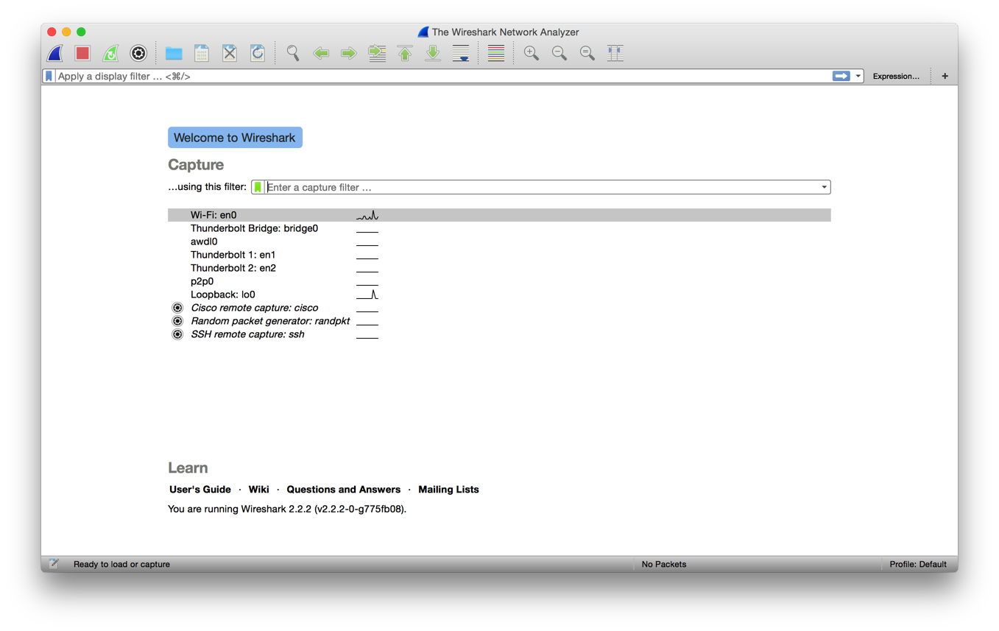Viewport: 999px width, 631px height.
Task: Click the Welcome to Wireshark banner
Action: [235, 138]
